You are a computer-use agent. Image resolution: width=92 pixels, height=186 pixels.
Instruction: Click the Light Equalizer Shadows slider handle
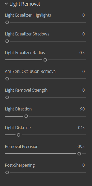coord(7,41)
